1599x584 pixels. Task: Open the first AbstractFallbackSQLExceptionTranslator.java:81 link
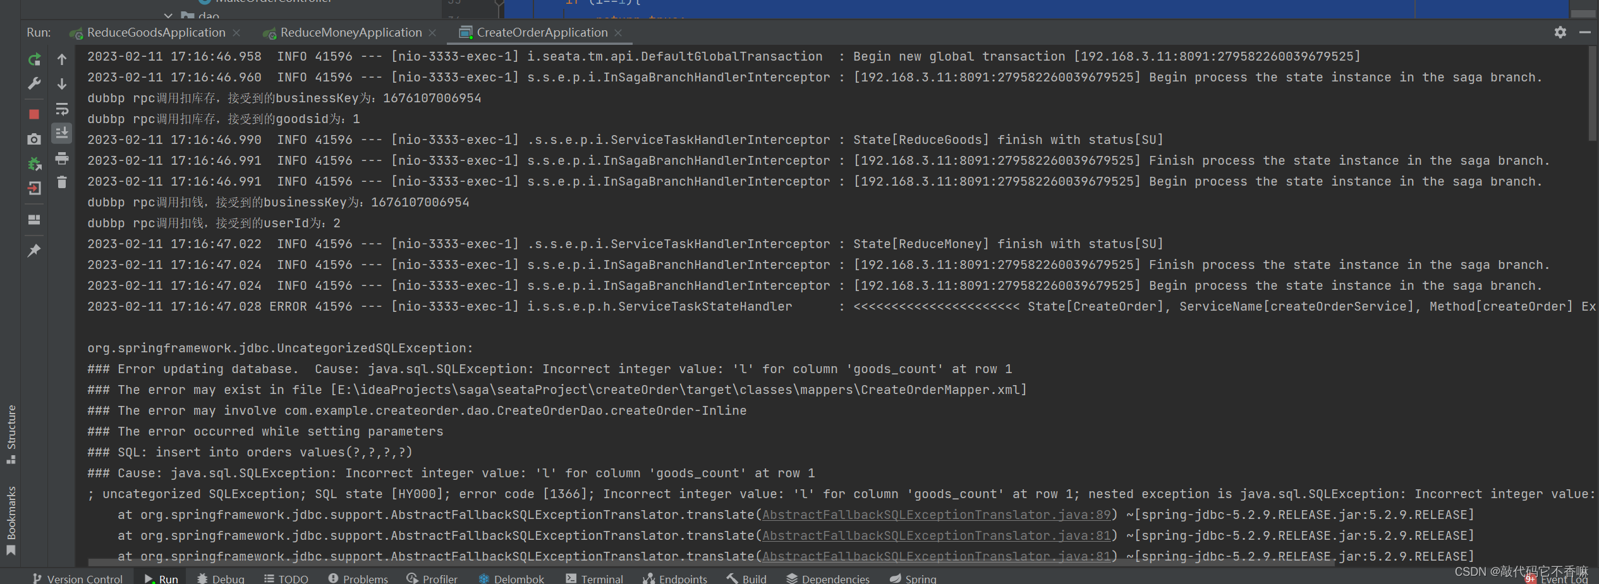coord(936,535)
